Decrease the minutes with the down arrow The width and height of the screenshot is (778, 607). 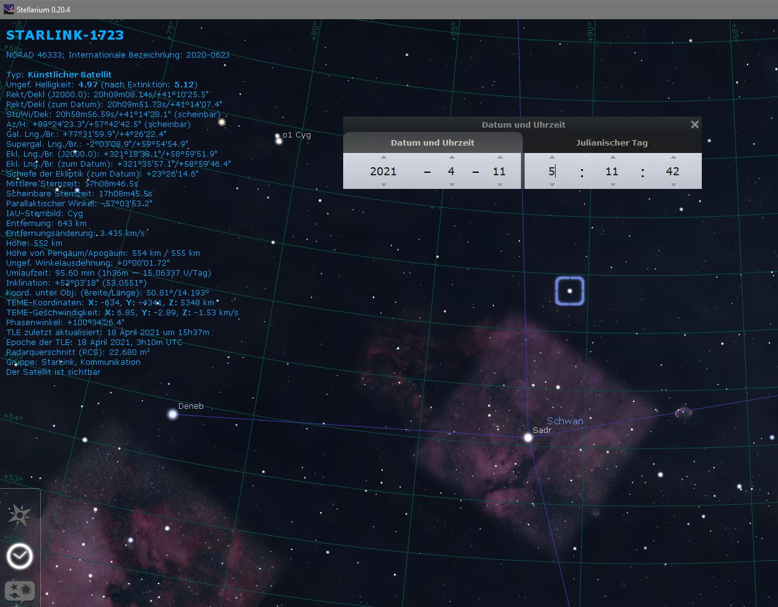(x=612, y=185)
